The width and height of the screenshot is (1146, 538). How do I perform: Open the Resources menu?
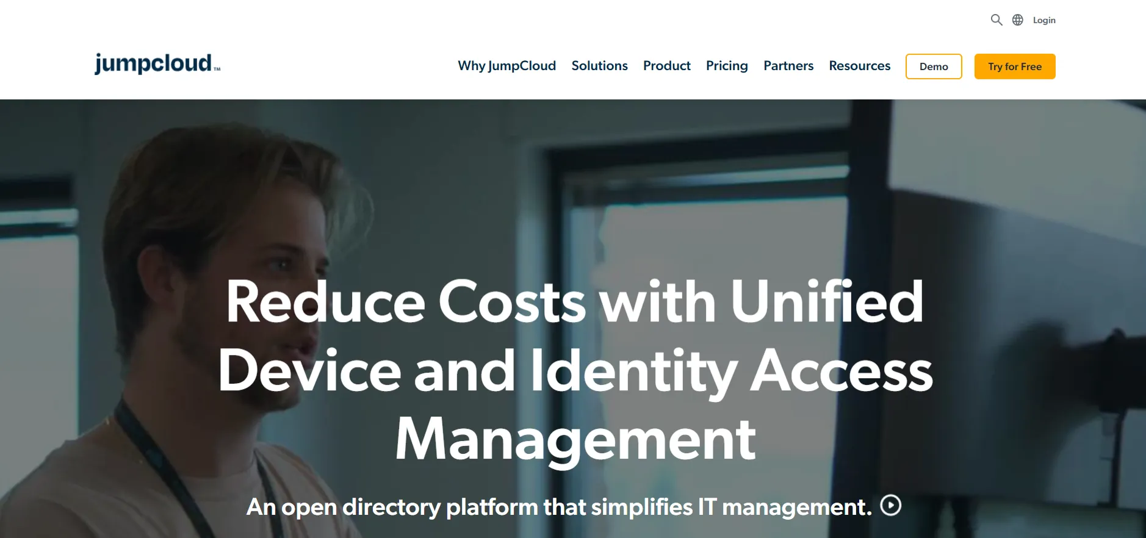point(860,66)
